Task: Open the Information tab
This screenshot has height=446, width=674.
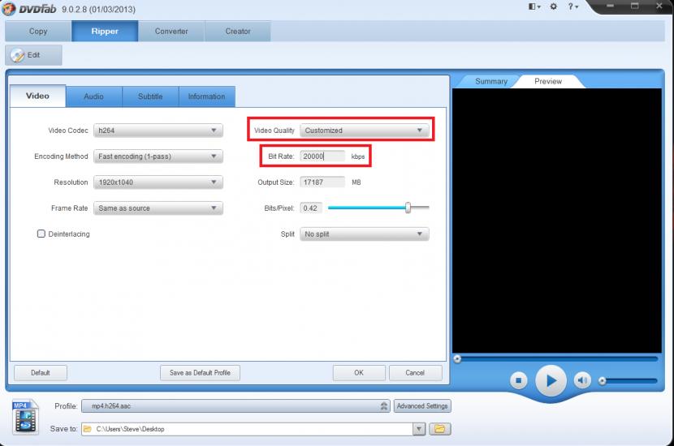Action: [206, 96]
